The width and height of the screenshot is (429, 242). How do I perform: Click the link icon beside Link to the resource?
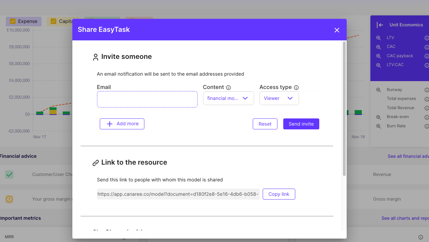[96, 163]
